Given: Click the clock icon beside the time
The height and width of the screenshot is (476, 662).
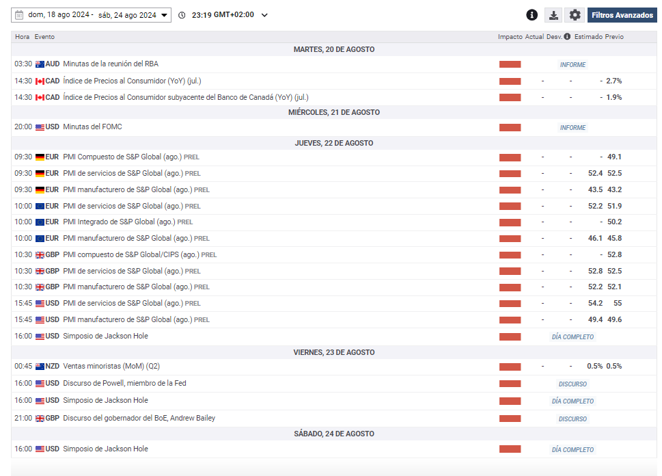Looking at the screenshot, I should pyautogui.click(x=182, y=15).
